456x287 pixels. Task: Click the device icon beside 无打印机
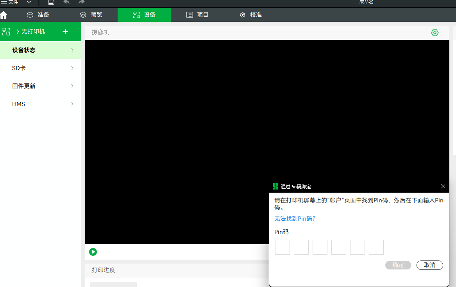pos(6,31)
